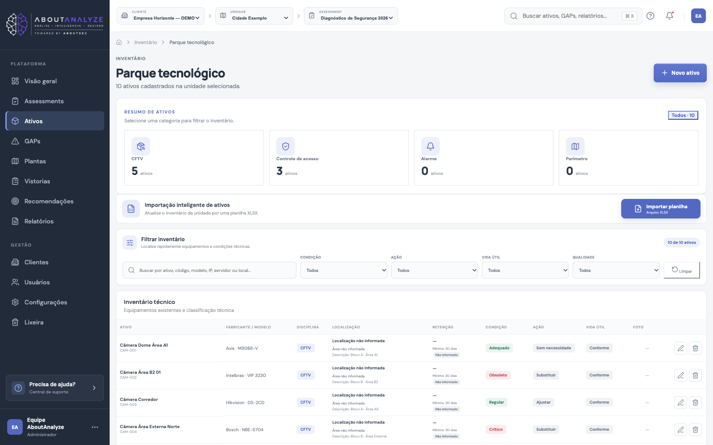
Task: Open the Condição filter dropdown
Action: click(344, 270)
